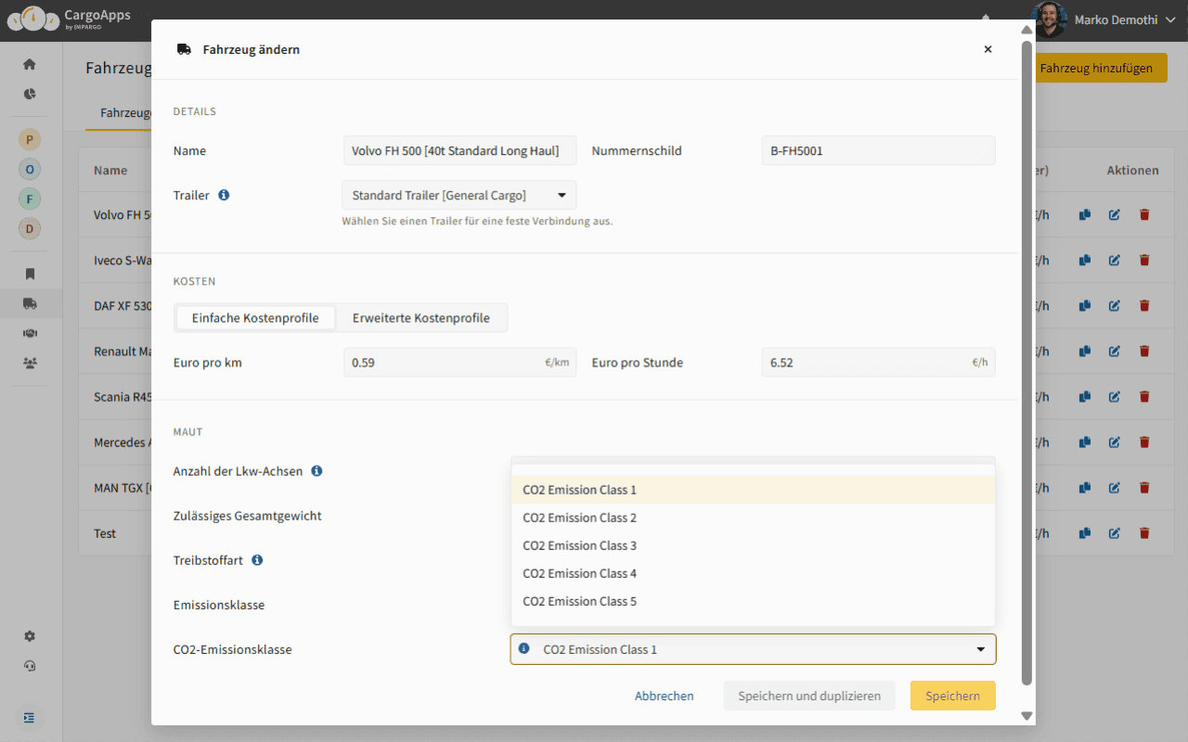
Task: Select the Einfache Kostenprofile toggle
Action: (x=255, y=318)
